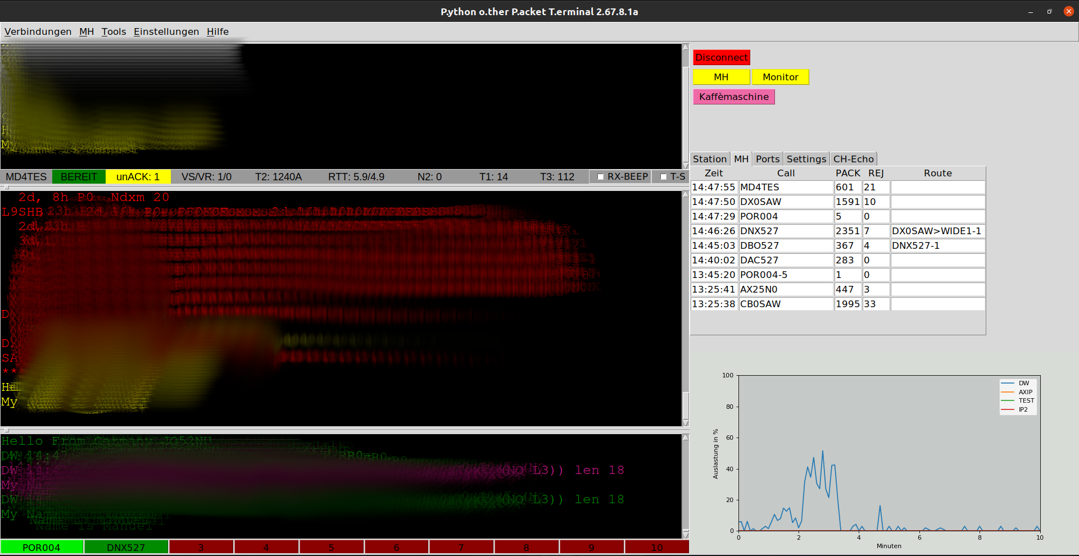
Task: Click the Call column header
Action: (786, 173)
